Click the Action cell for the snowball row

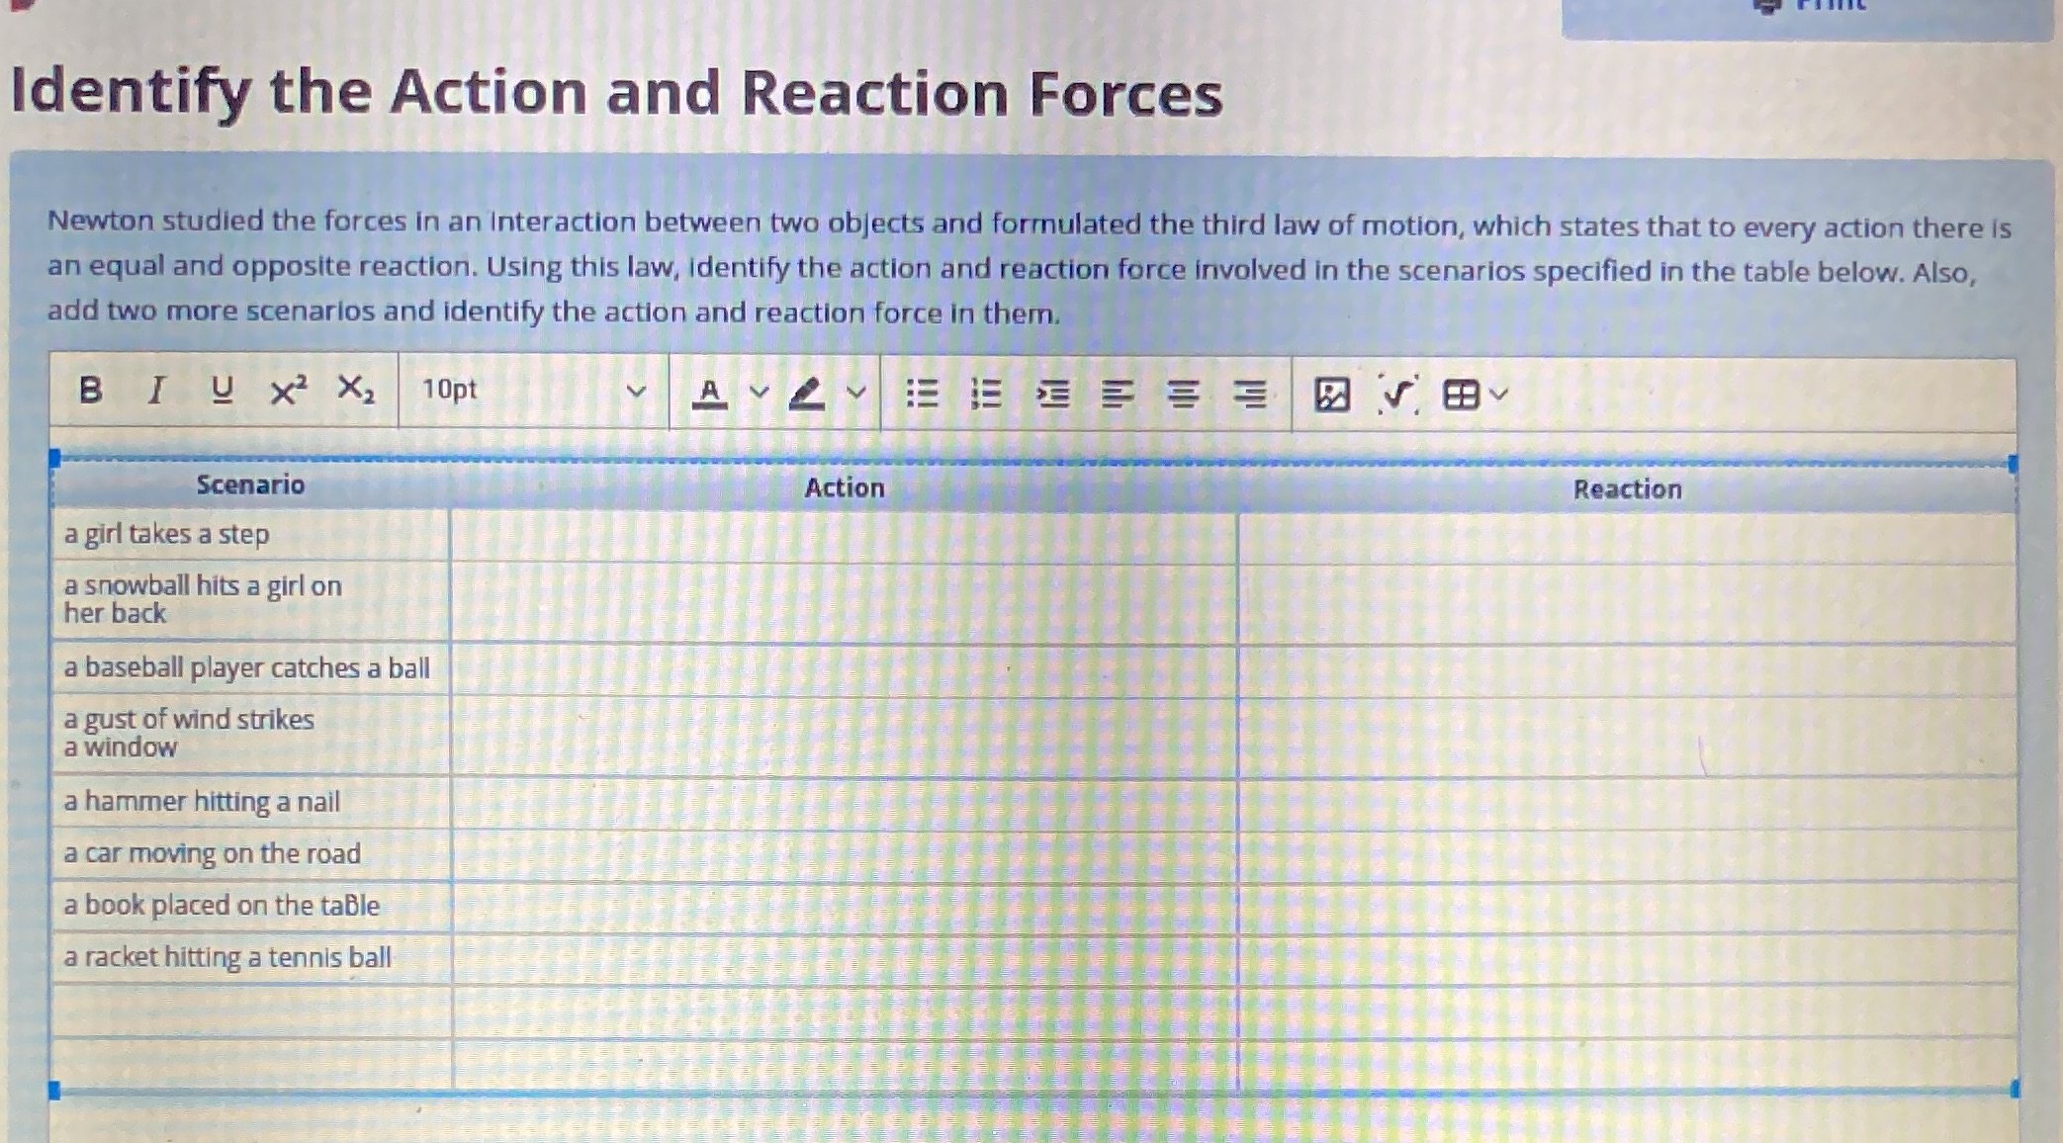[x=844, y=602]
